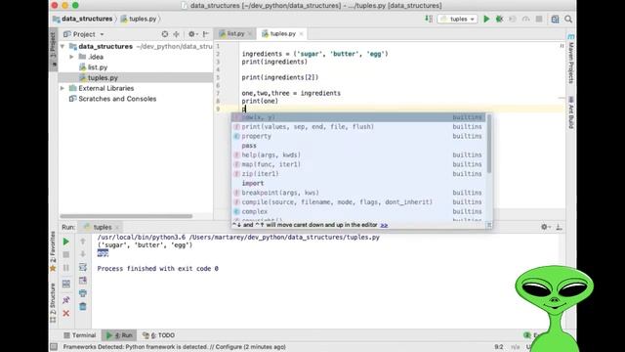Image resolution: width=625 pixels, height=352 pixels.
Task: Click data_structures in the breadcrumb bar
Action: 82,19
